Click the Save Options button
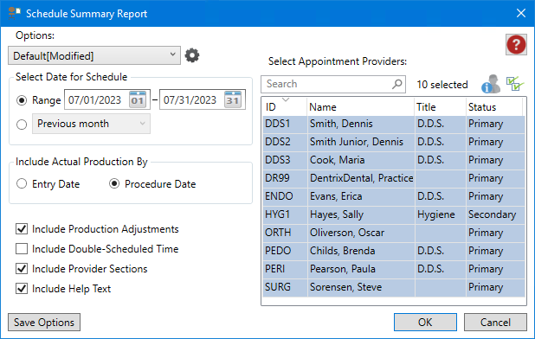 coord(44,323)
